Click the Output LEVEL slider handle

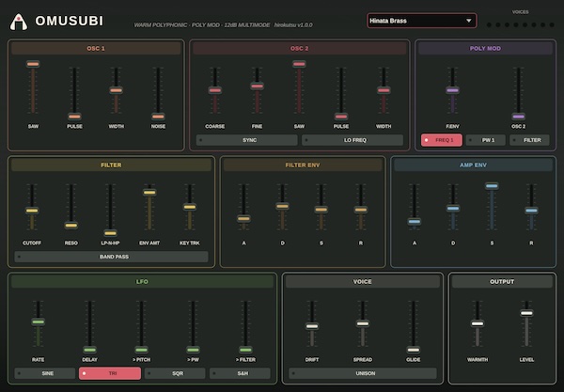coord(526,313)
